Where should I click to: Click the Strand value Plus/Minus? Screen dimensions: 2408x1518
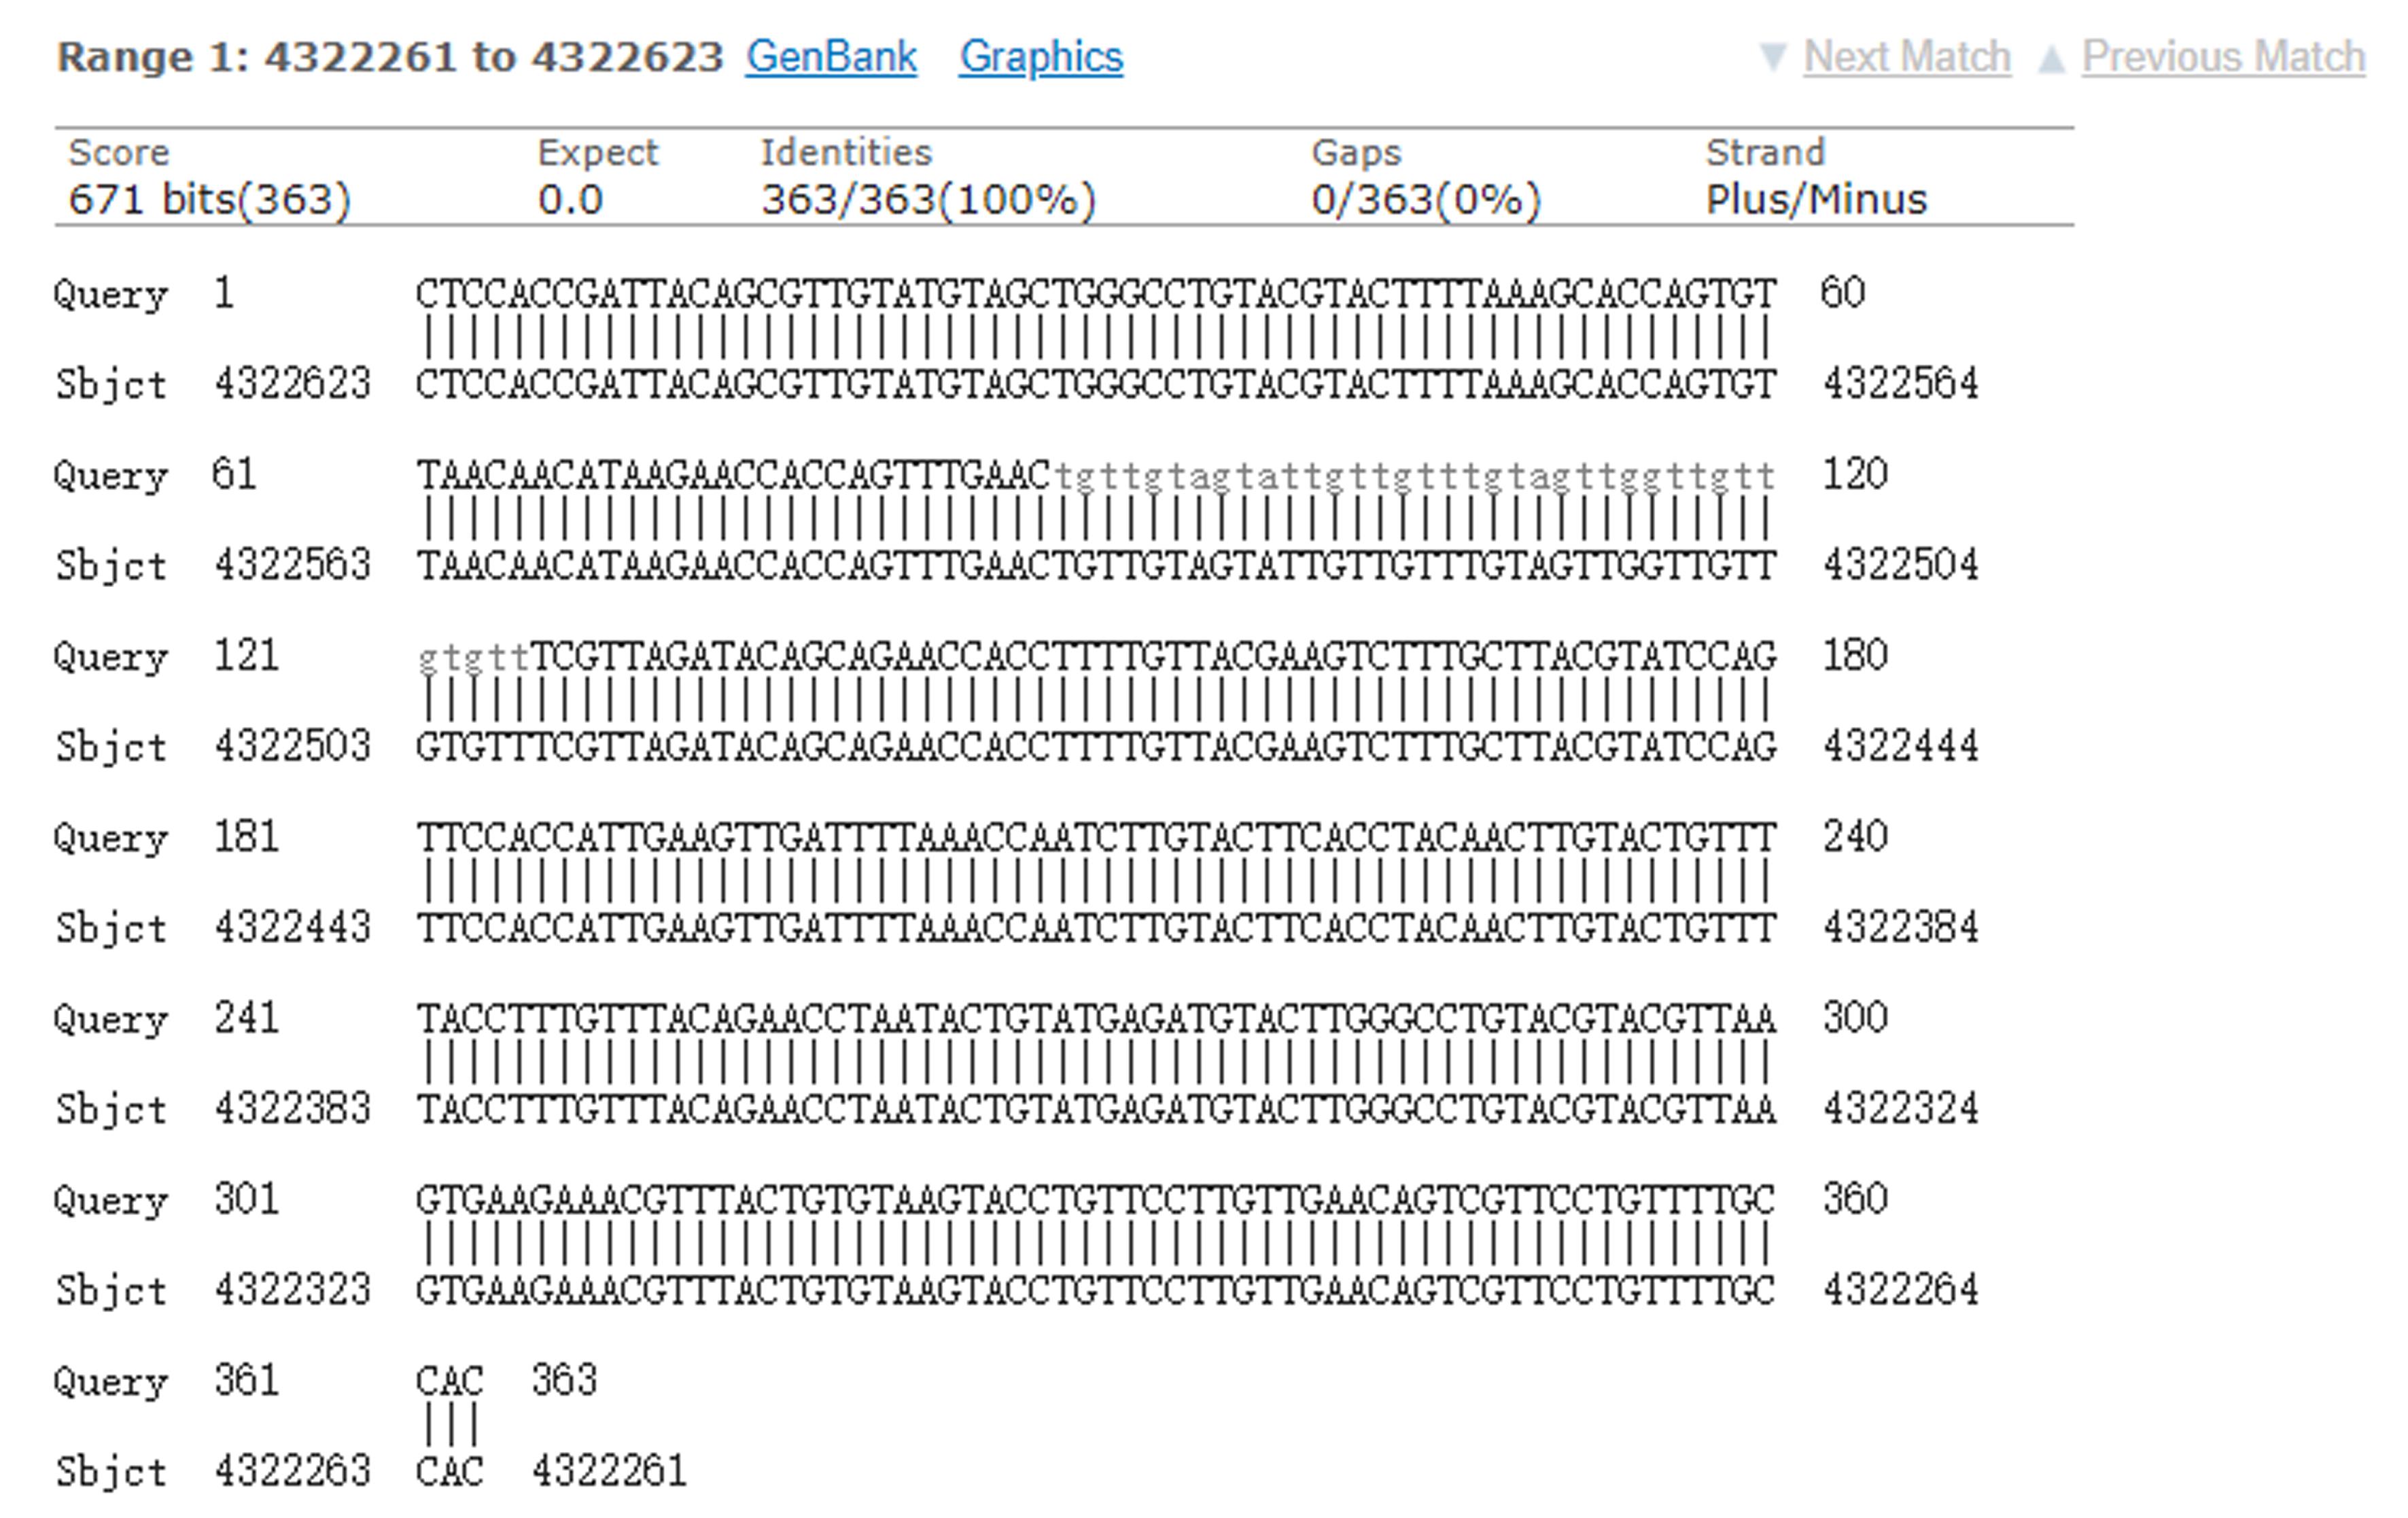click(x=1815, y=200)
